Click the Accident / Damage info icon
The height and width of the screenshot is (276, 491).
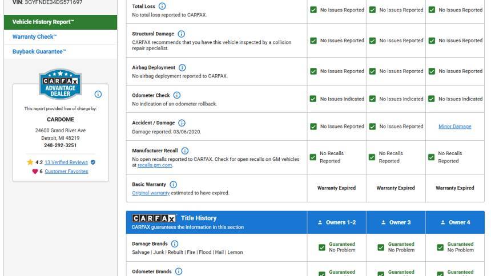click(x=182, y=123)
